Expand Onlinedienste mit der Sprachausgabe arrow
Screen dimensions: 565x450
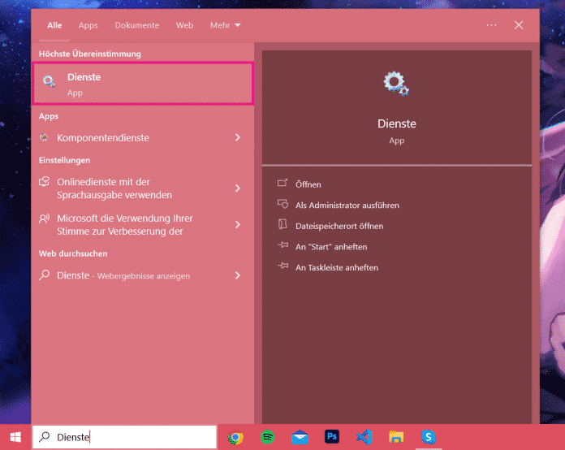click(x=238, y=188)
